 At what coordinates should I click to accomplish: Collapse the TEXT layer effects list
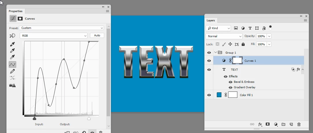(303, 69)
